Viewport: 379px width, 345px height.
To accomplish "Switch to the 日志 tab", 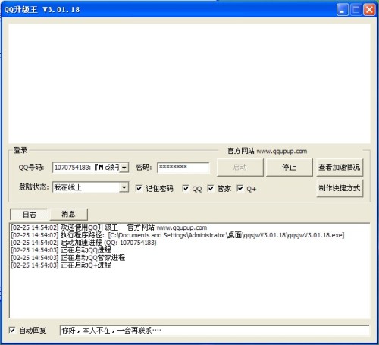I will tap(29, 215).
